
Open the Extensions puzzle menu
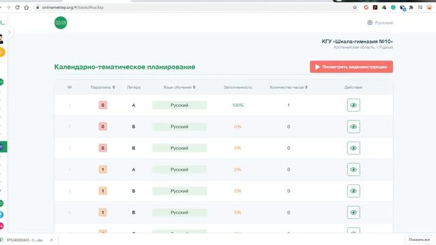[411, 7]
